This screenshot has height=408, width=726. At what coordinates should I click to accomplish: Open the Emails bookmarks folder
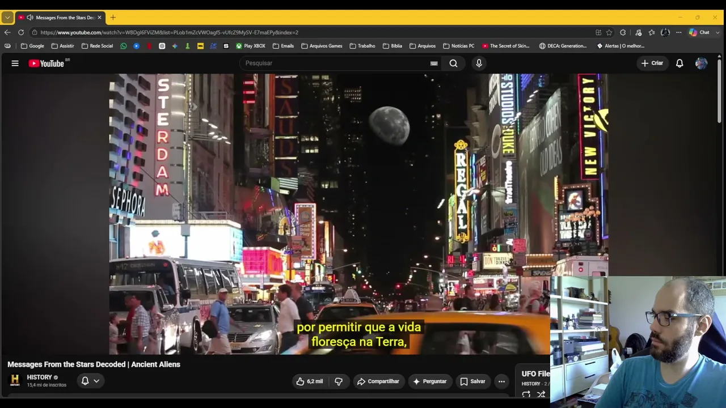point(283,46)
